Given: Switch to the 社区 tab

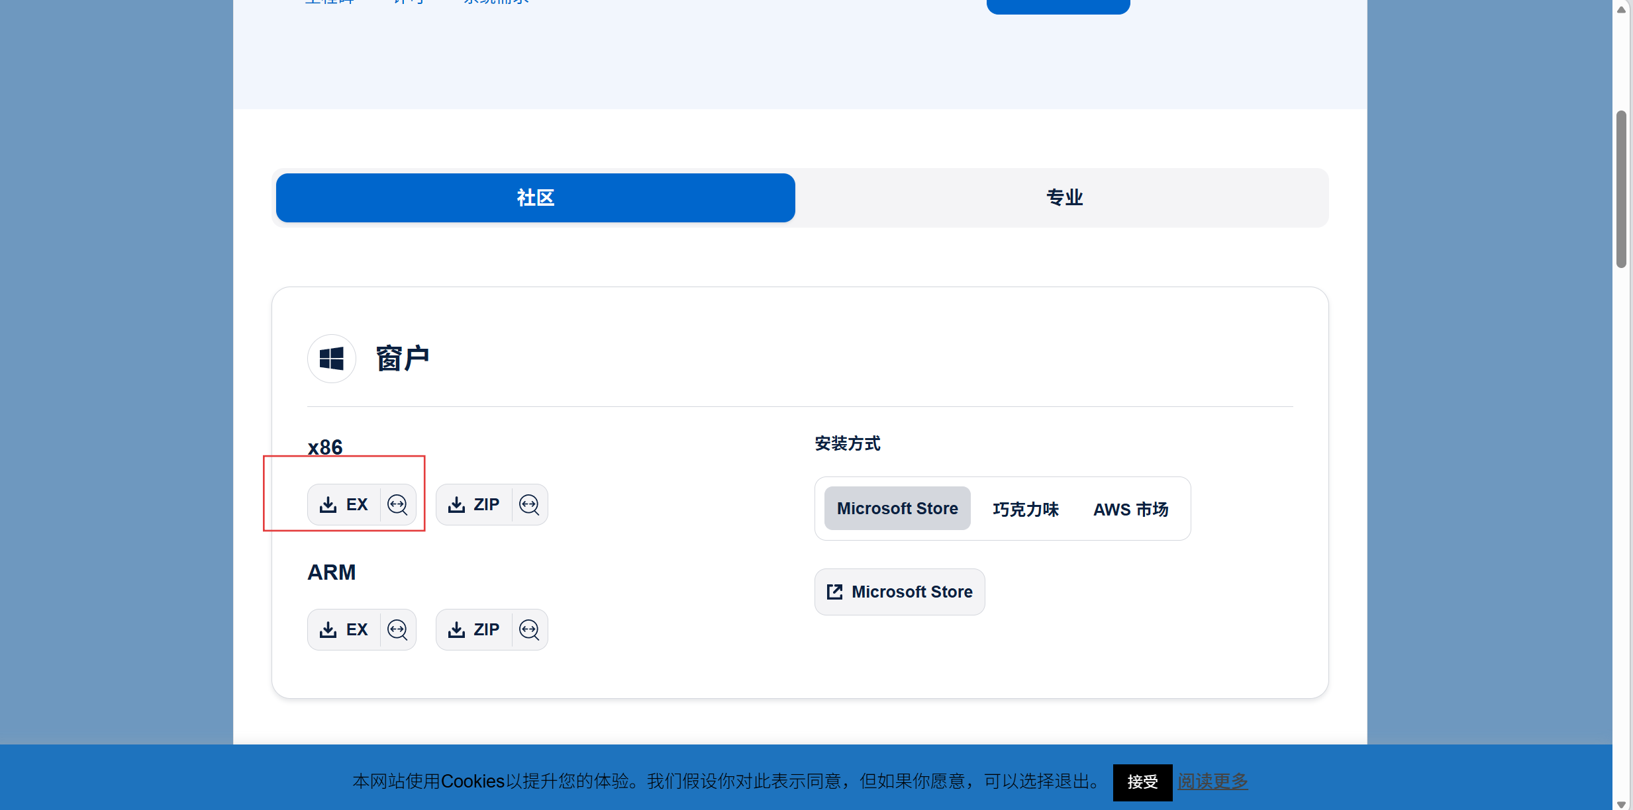Looking at the screenshot, I should pos(535,198).
